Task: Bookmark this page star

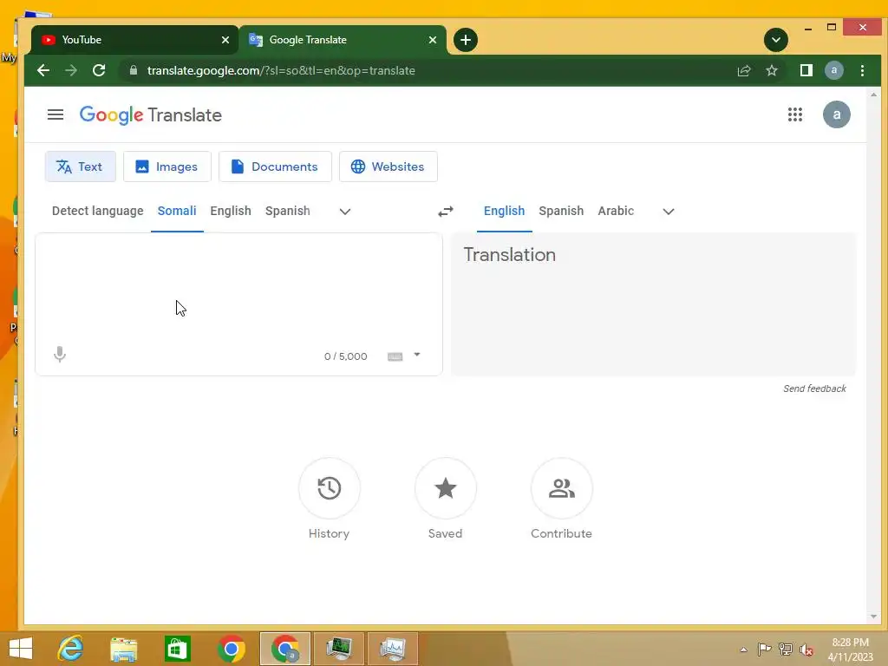Action: [x=771, y=70]
